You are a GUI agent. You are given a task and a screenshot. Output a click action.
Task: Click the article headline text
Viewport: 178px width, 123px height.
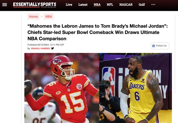pyautogui.click(x=98, y=32)
